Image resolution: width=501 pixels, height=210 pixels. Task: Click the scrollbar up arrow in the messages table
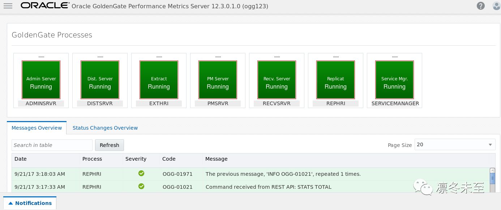(x=492, y=170)
